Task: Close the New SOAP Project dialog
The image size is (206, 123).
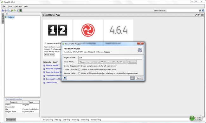Action: click(x=140, y=43)
